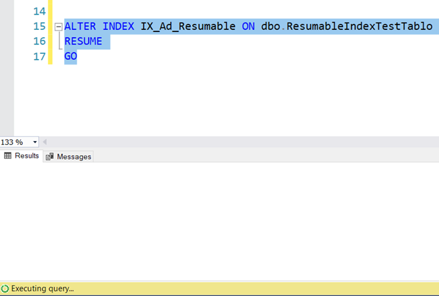Open the 133 % zoom dropdown
439x296 pixels.
pyautogui.click(x=35, y=142)
